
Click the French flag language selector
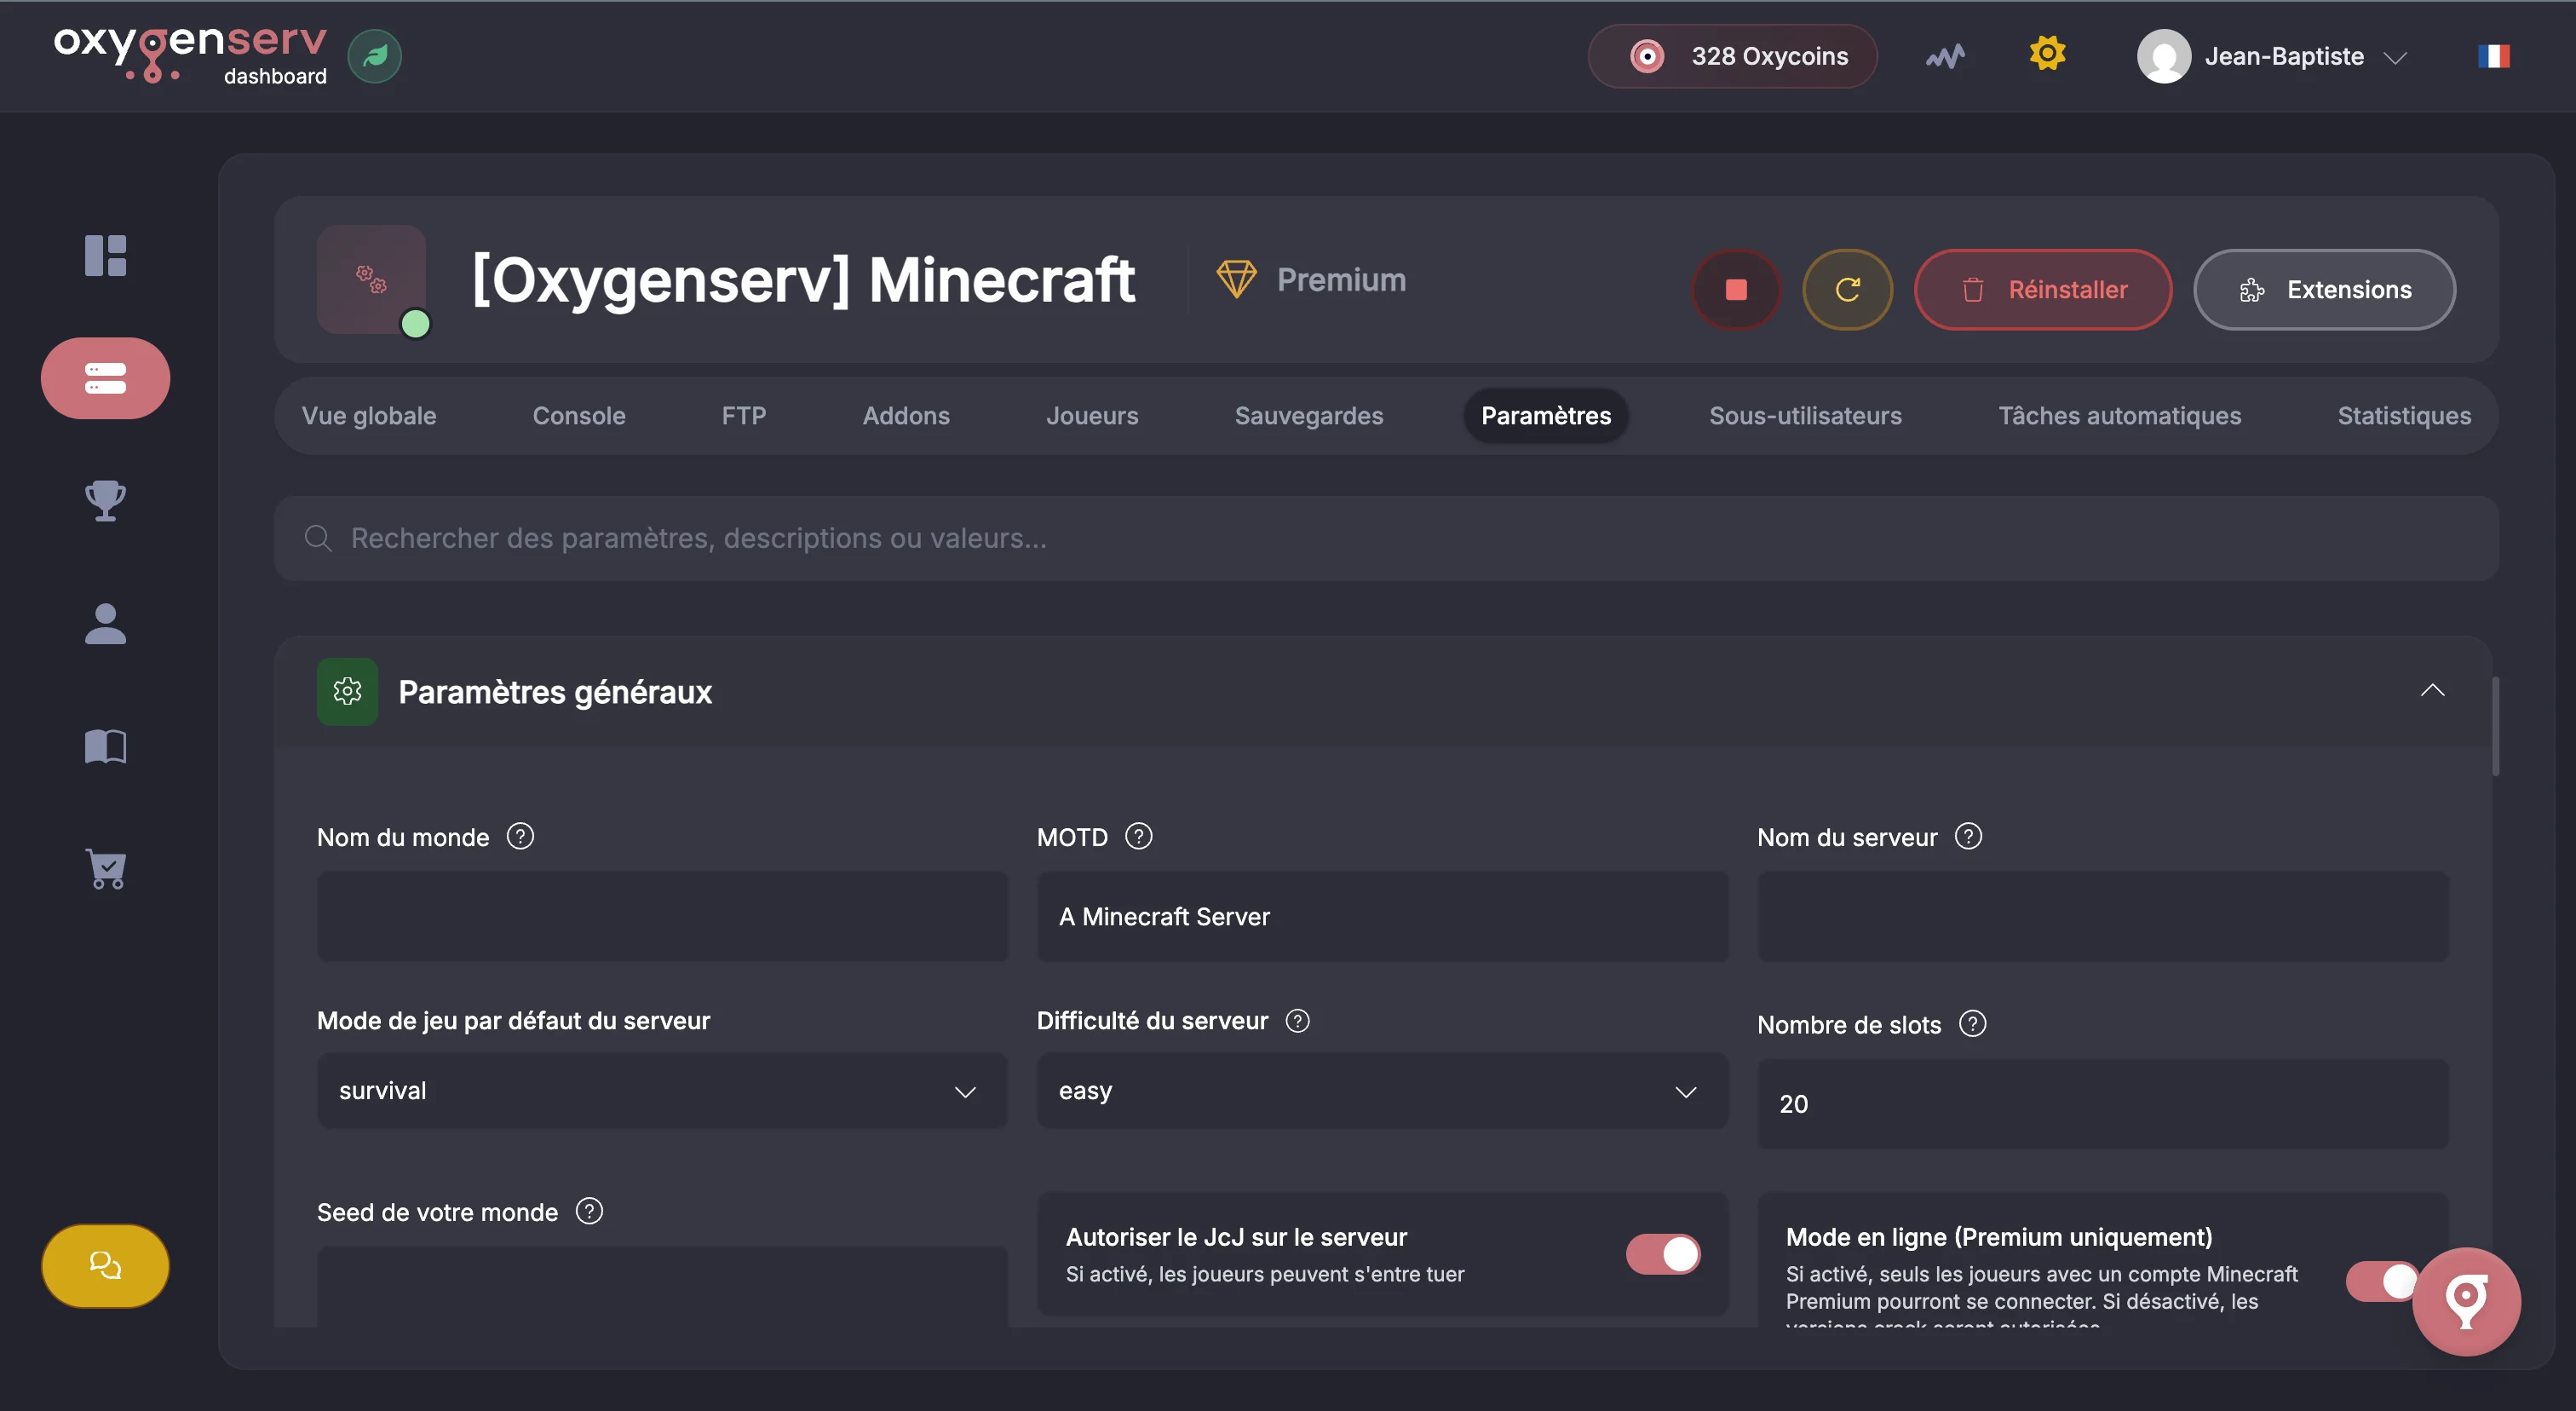2493,56
